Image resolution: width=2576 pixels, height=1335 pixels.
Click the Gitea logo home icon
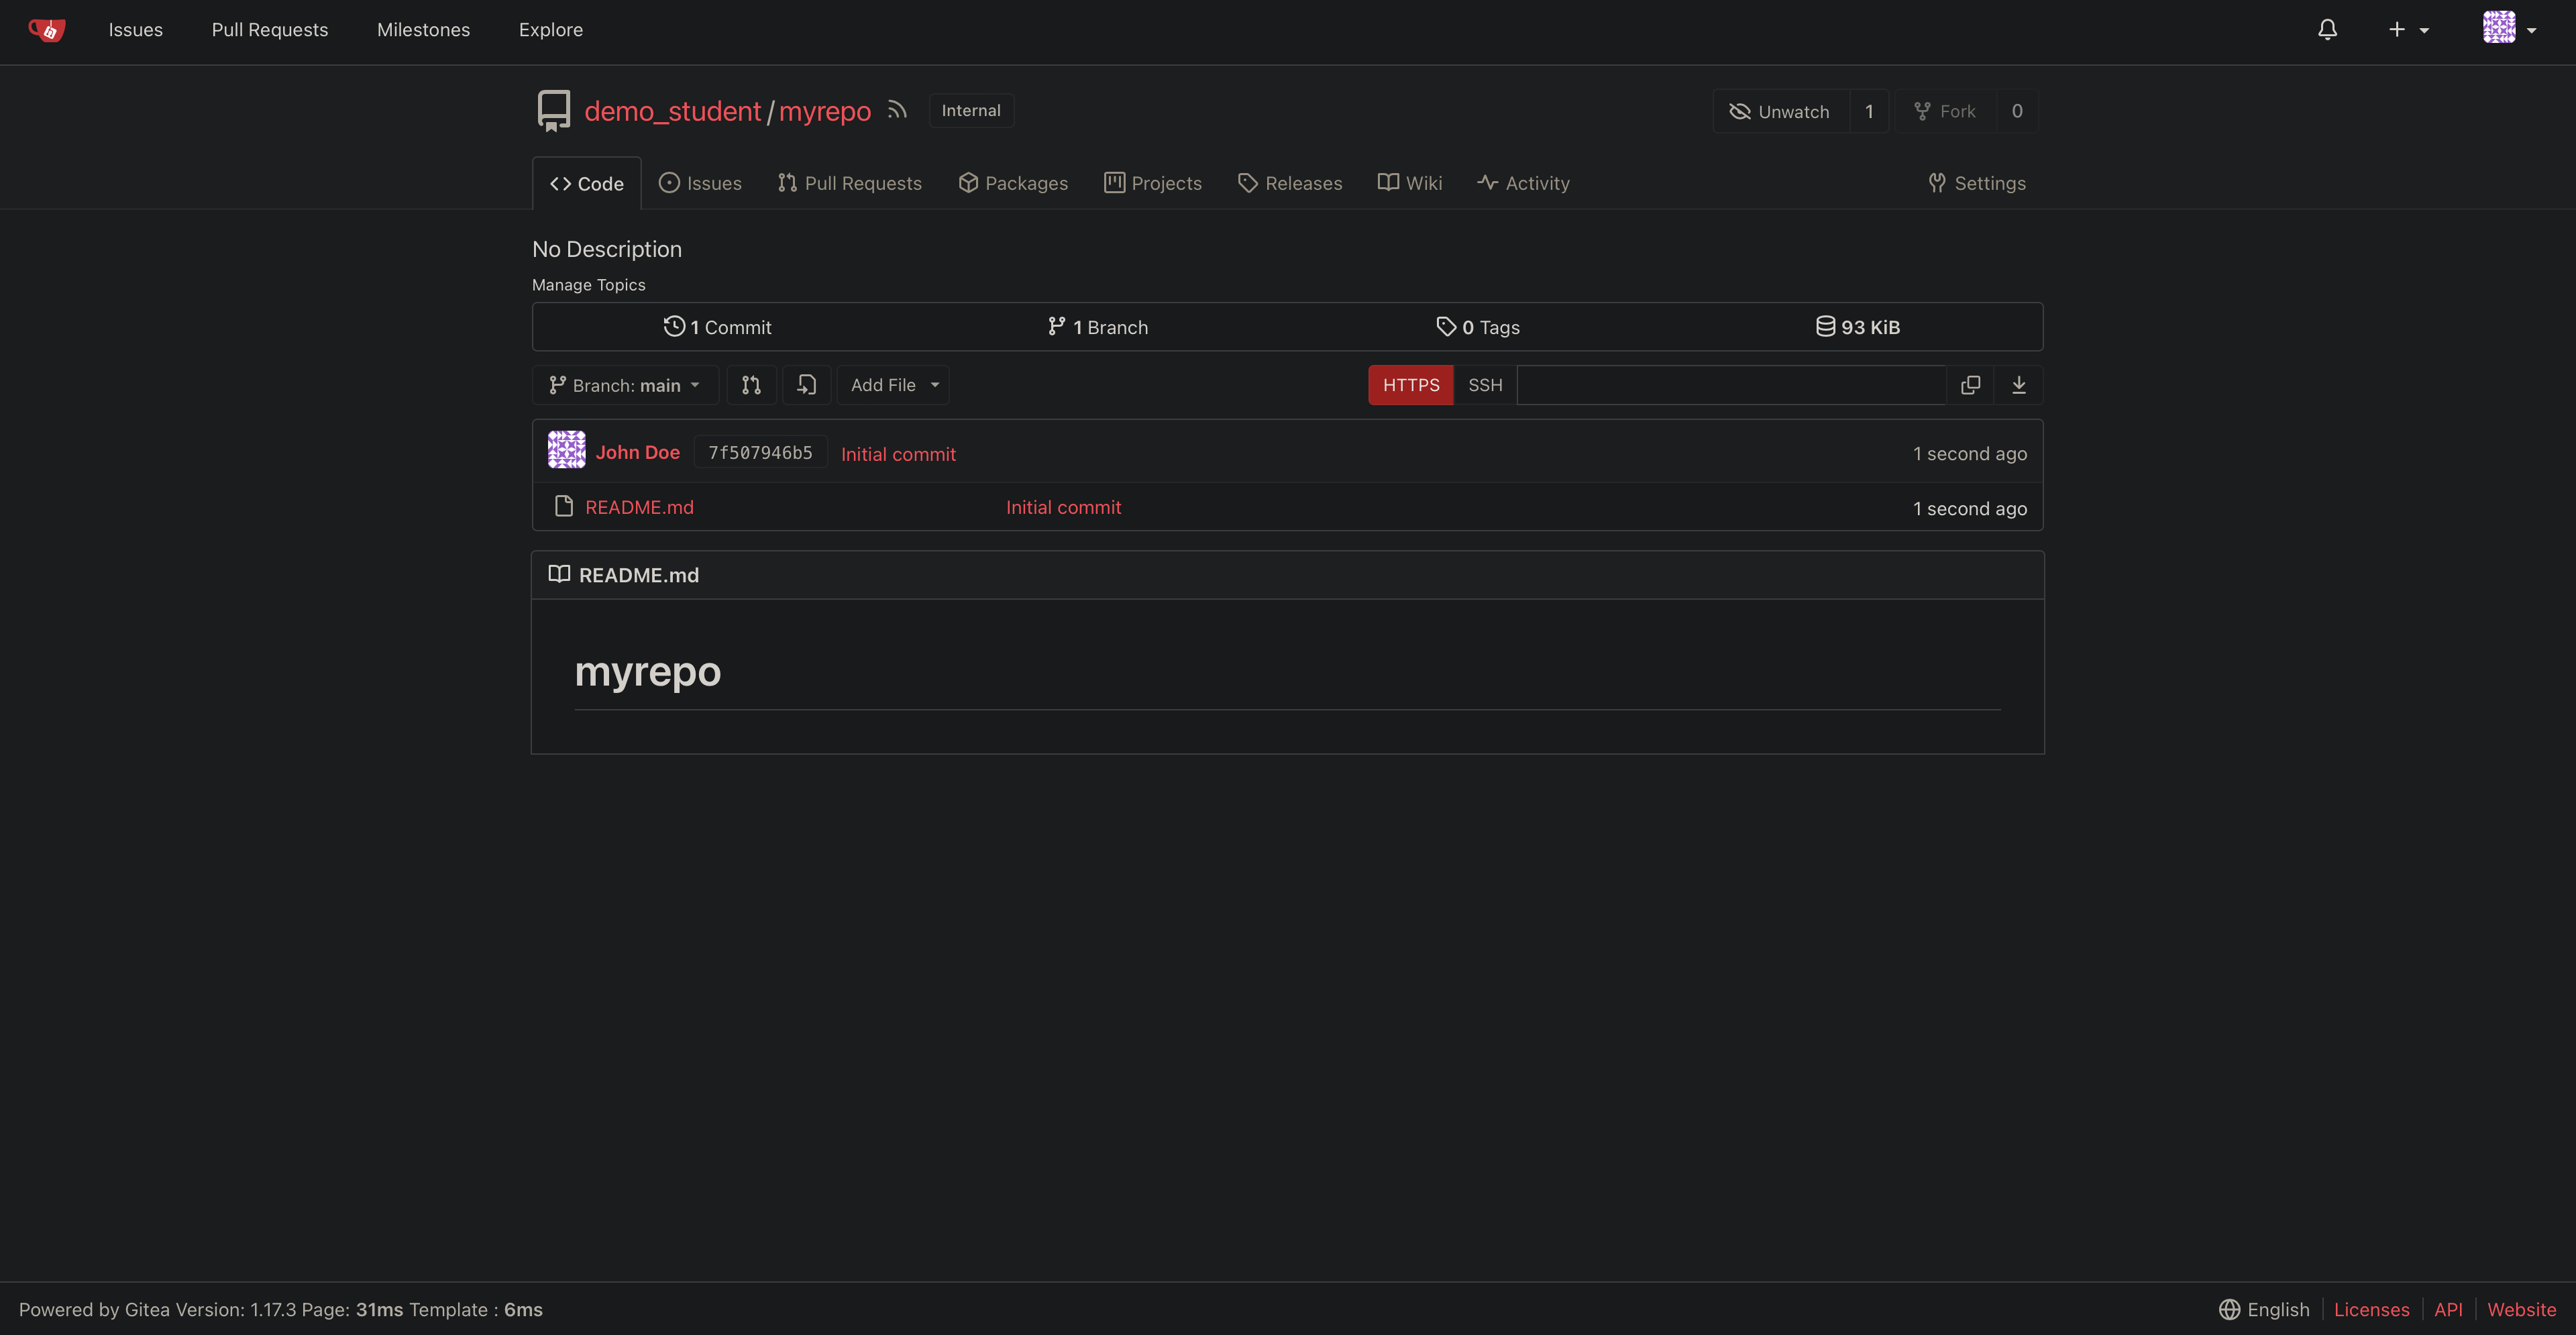[47, 30]
